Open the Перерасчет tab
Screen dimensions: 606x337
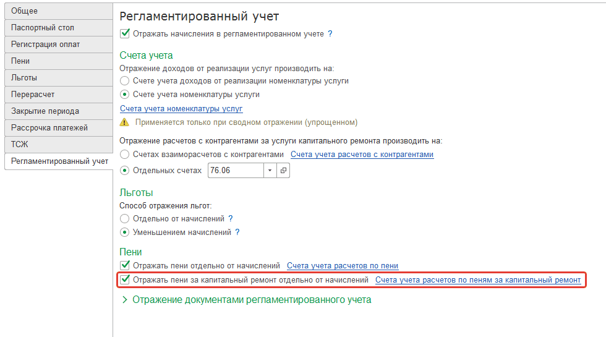pos(59,94)
